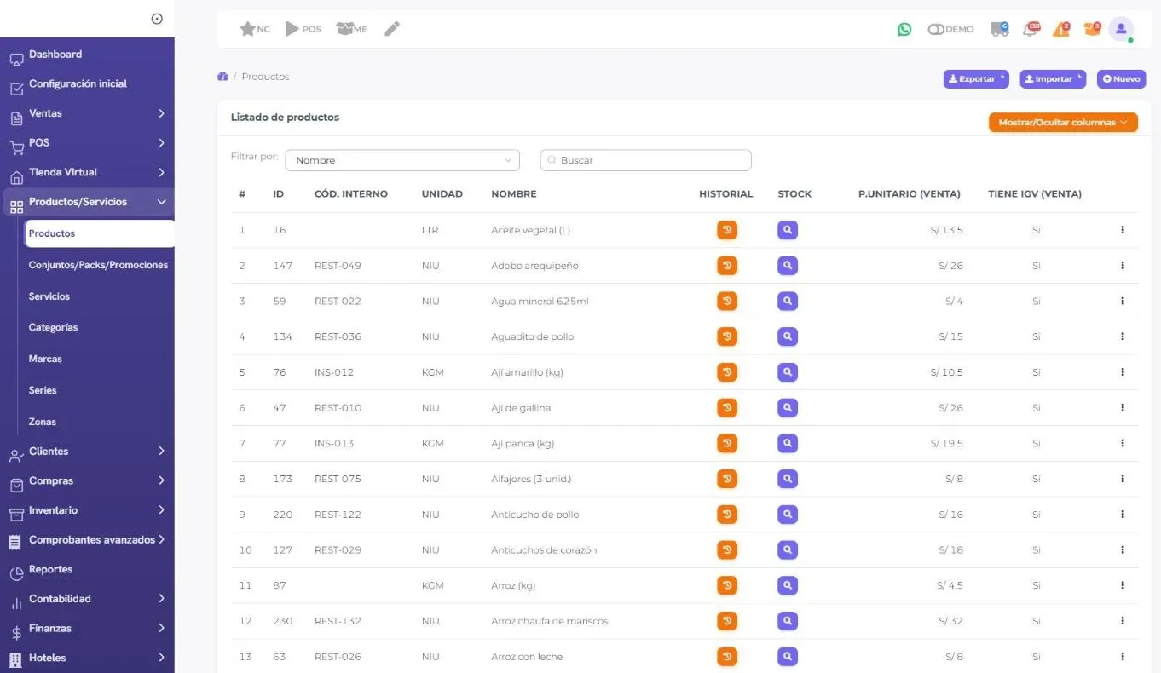Show history of Arroz con leche

click(727, 657)
